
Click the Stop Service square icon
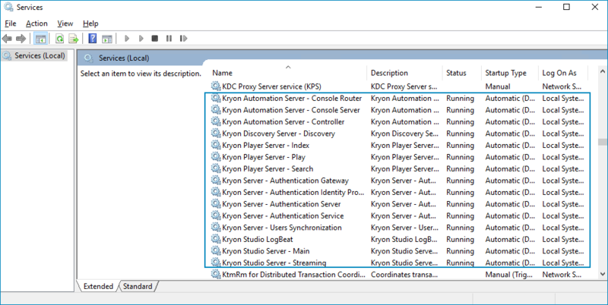pyautogui.click(x=155, y=39)
